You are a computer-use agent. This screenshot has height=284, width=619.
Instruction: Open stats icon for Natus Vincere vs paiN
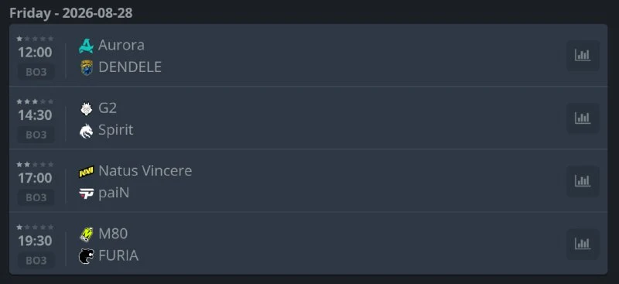pos(583,181)
